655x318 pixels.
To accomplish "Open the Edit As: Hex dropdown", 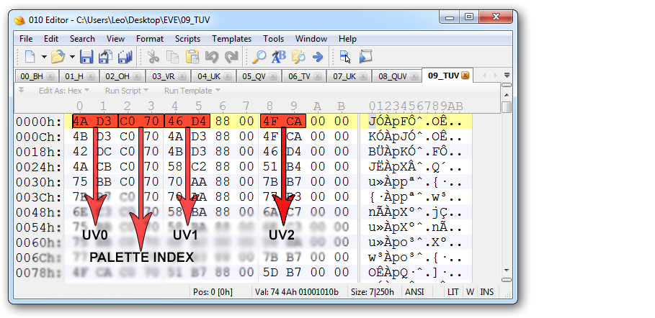I will (x=64, y=91).
